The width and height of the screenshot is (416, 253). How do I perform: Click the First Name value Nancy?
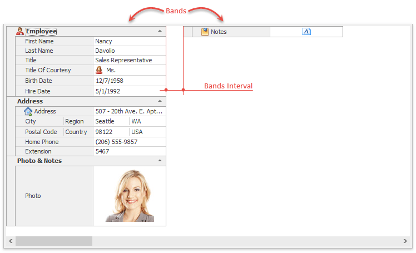coord(103,41)
